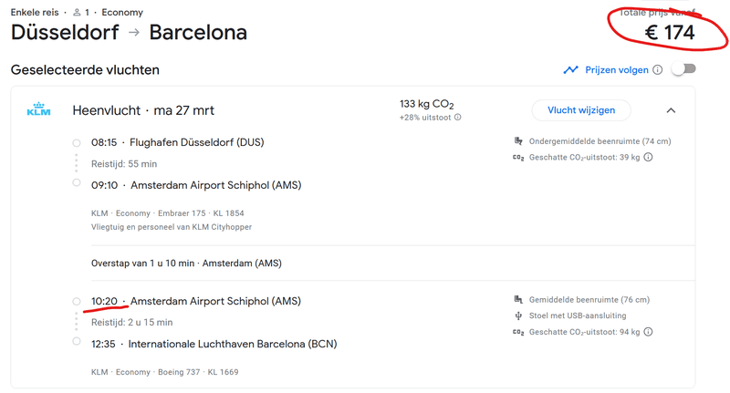Click legroom seat icon for 76 cm
The width and height of the screenshot is (730, 393).
518,299
